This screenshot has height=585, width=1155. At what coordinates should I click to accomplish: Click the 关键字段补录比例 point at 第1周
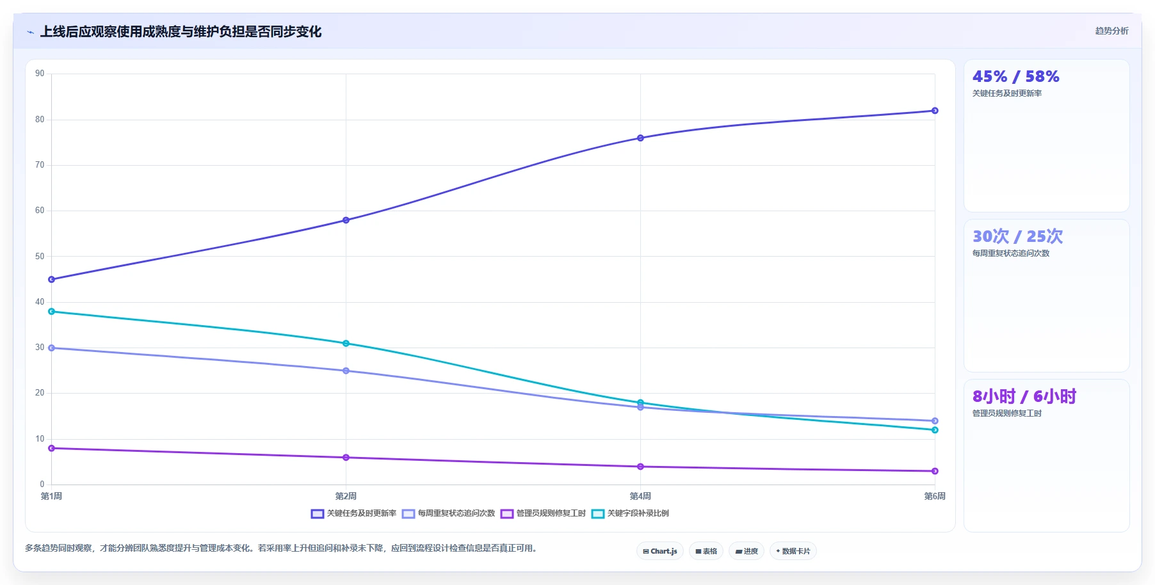(52, 312)
